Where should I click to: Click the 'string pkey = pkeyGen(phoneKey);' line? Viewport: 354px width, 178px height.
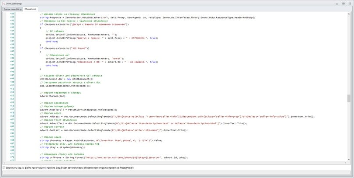[63, 147]
